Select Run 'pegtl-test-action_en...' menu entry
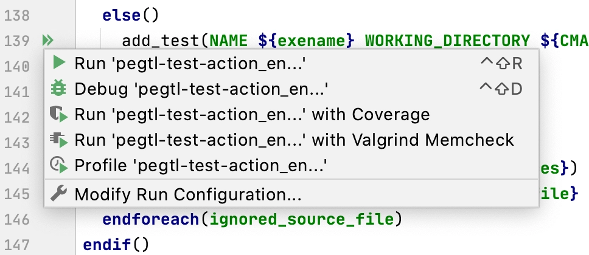Image resolution: width=589 pixels, height=255 pixels. click(291, 64)
